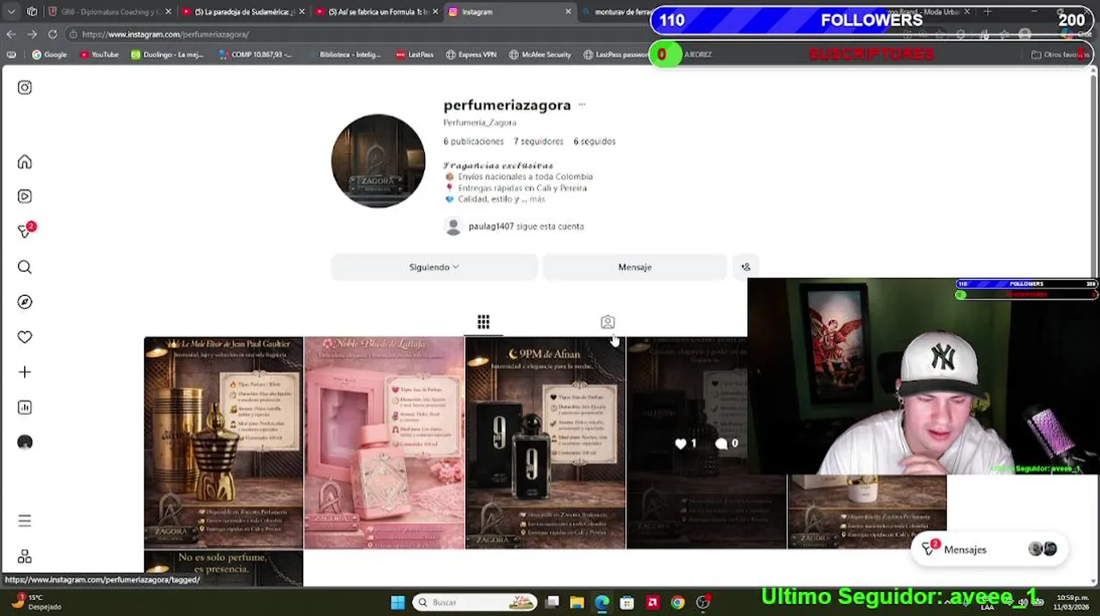Open the Meta apps grid icon
Viewport: 1100px width, 616px height.
point(25,557)
